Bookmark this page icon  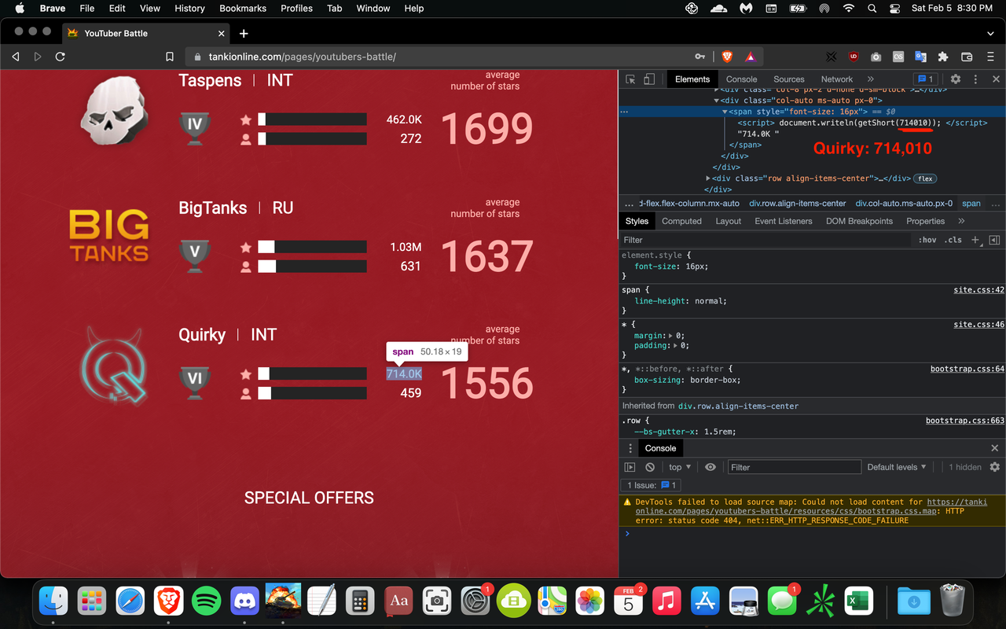pos(170,57)
